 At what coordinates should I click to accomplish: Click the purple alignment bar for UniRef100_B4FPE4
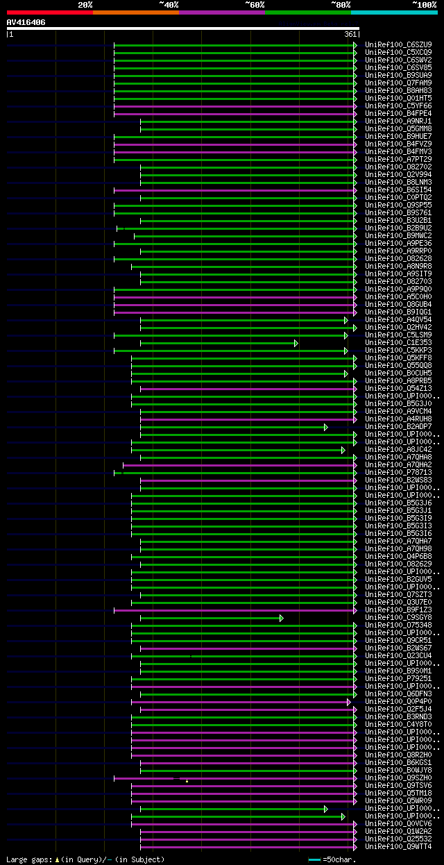click(235, 114)
